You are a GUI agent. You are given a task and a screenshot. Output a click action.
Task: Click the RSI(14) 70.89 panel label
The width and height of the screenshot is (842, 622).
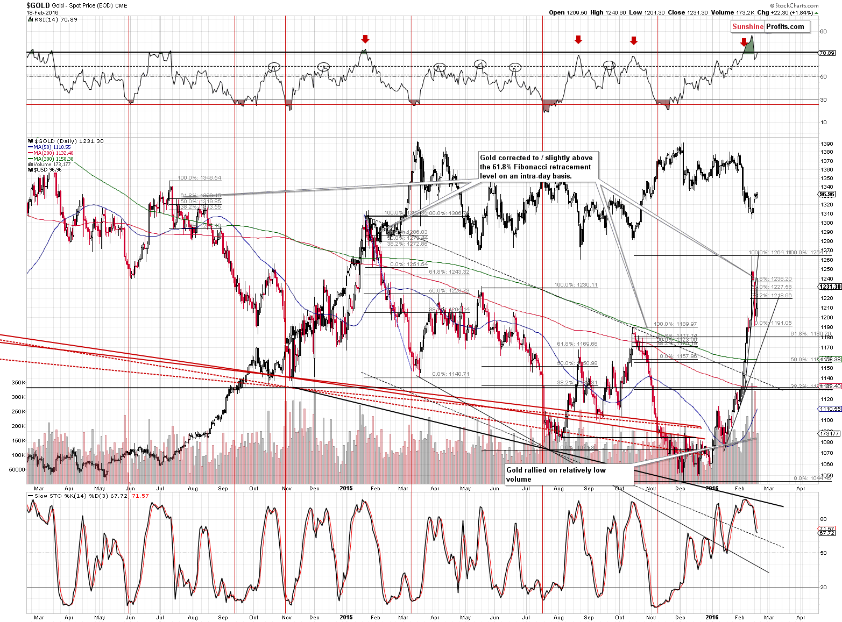pyautogui.click(x=56, y=19)
